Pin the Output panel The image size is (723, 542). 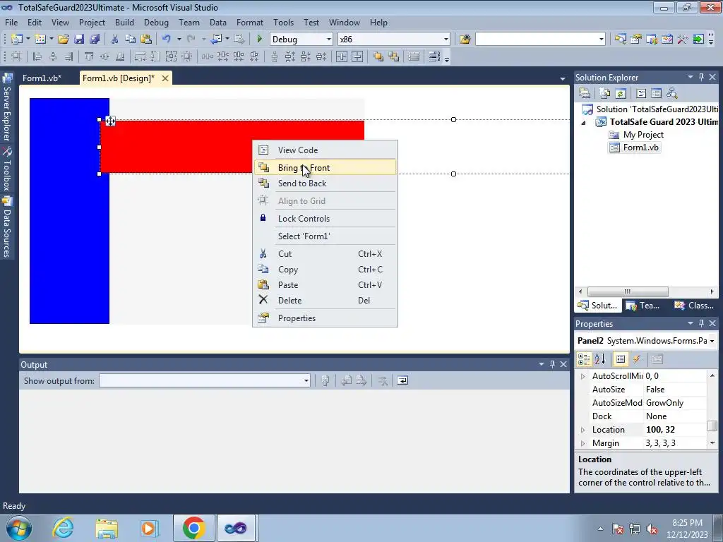(552, 364)
